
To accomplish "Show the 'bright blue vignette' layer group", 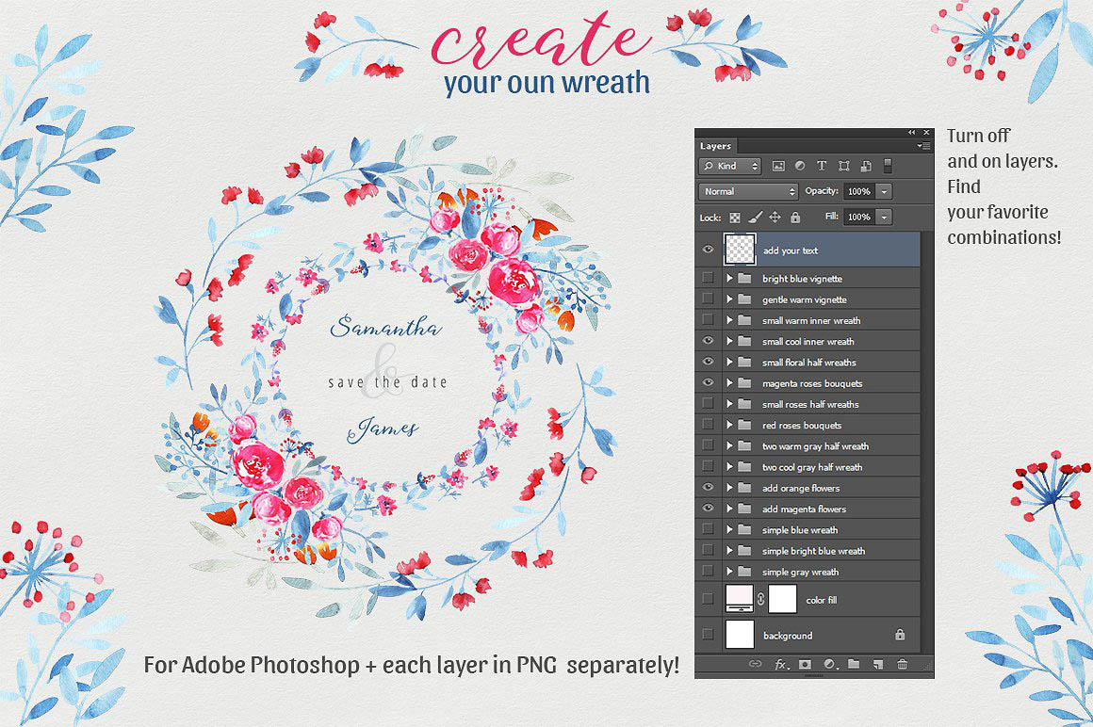I will 708,279.
